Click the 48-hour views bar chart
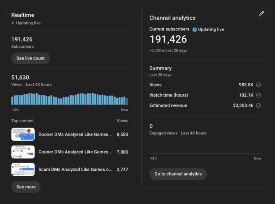Viewport: 275px width, 204px height. (x=70, y=99)
